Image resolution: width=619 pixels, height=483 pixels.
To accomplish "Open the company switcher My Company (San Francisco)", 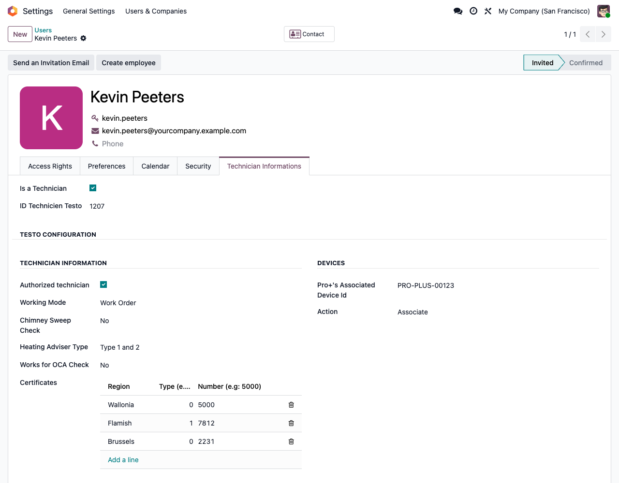I will (x=544, y=11).
